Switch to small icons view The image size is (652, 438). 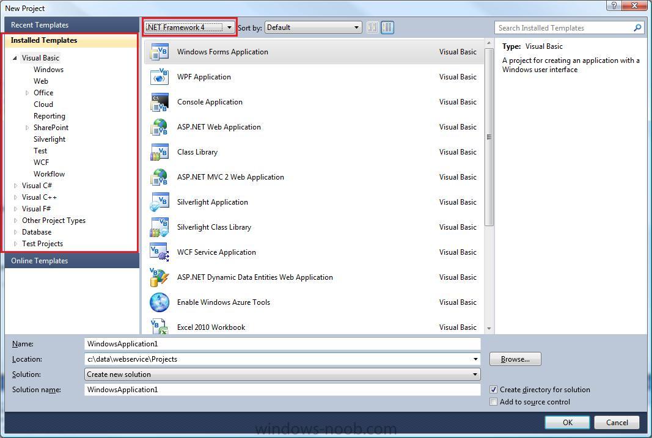373,27
